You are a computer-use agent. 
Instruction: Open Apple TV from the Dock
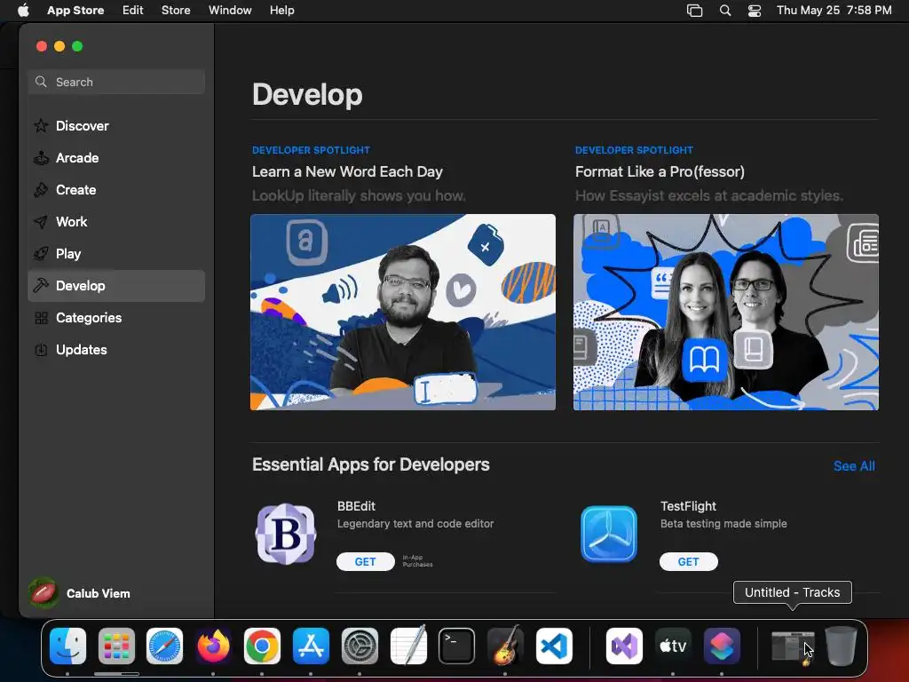[673, 646]
